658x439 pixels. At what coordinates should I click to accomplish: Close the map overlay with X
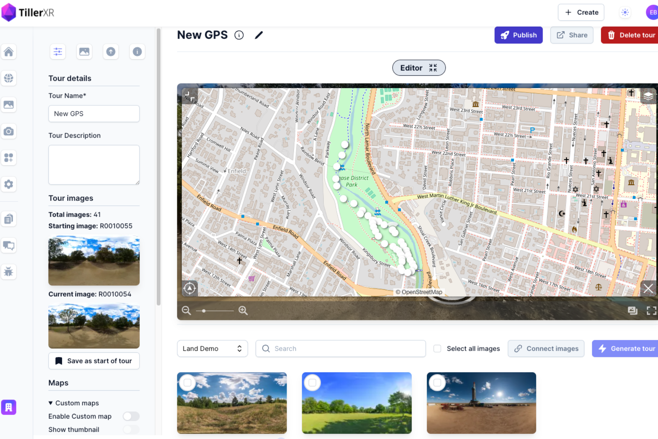tap(648, 288)
